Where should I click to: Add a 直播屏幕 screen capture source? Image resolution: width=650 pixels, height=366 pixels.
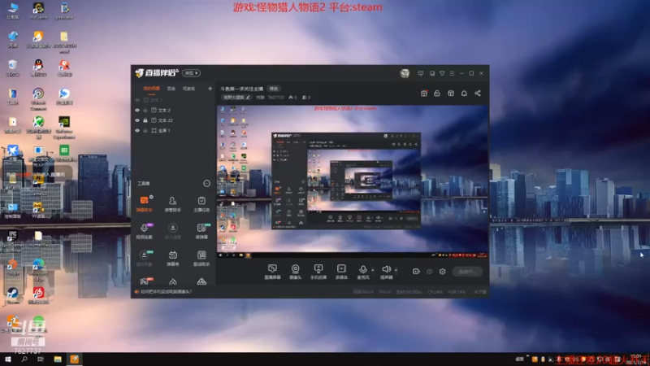coord(272,272)
